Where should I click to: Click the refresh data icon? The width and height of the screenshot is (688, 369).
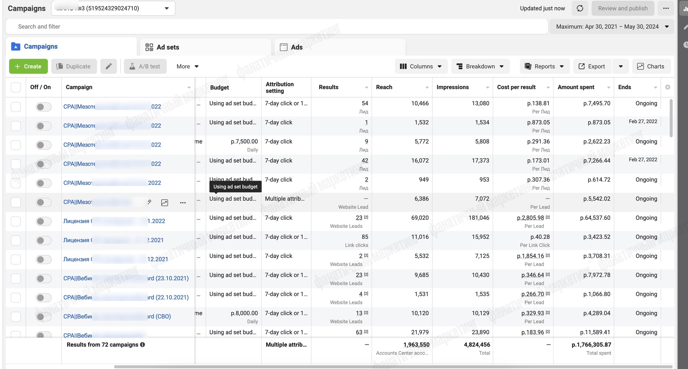tap(580, 8)
